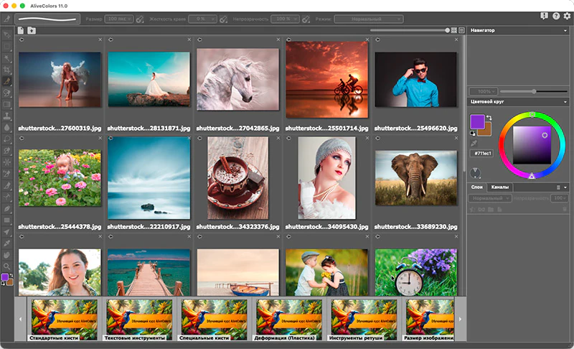574x349 pixels.
Task: Open the Стандартные кисти tutorial
Action: point(64,320)
